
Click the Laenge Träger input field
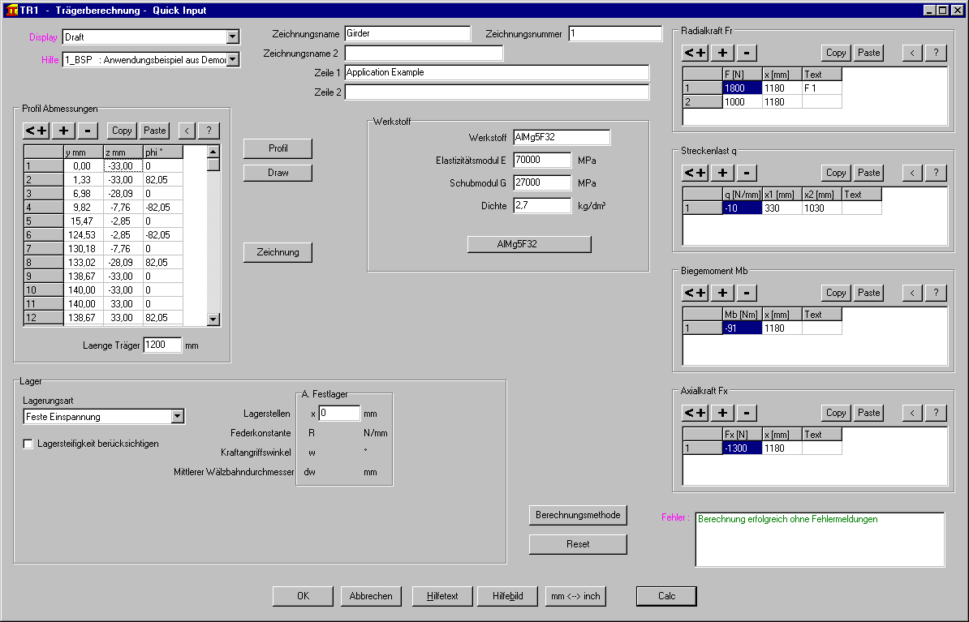click(x=162, y=345)
